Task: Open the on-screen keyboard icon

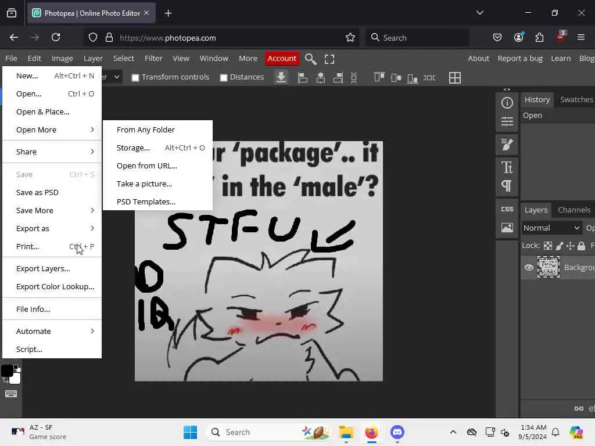Action: [11, 394]
